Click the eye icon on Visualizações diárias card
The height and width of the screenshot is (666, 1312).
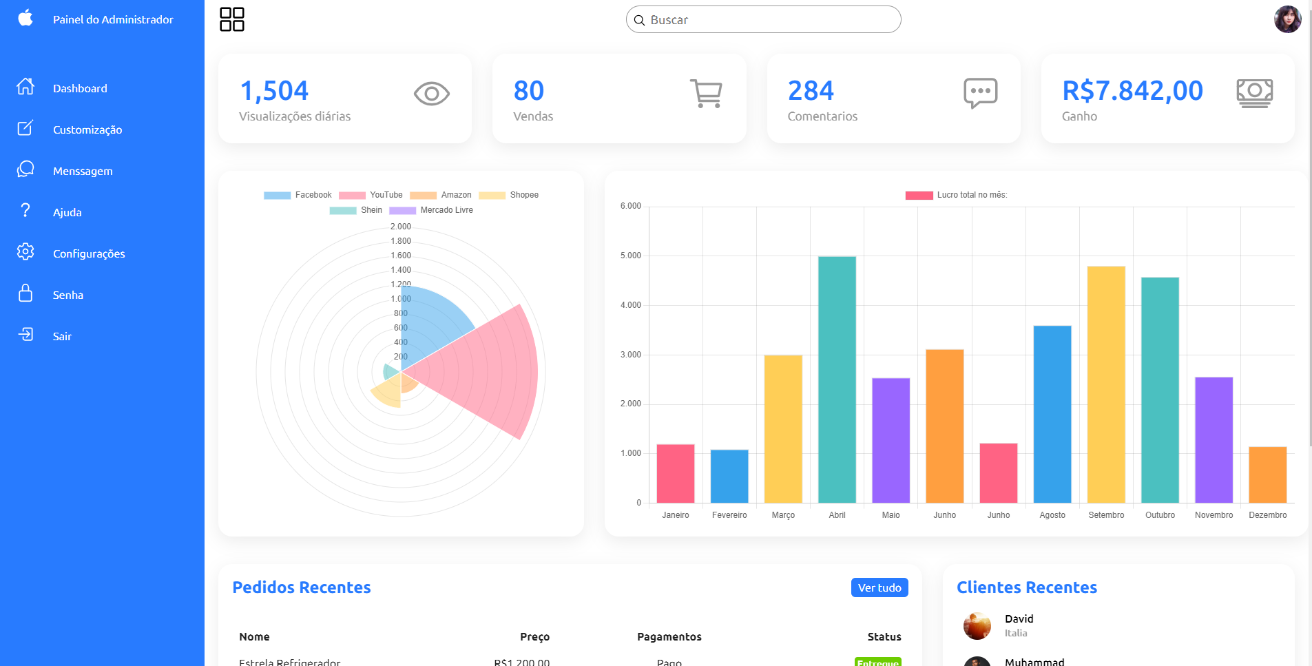point(431,93)
